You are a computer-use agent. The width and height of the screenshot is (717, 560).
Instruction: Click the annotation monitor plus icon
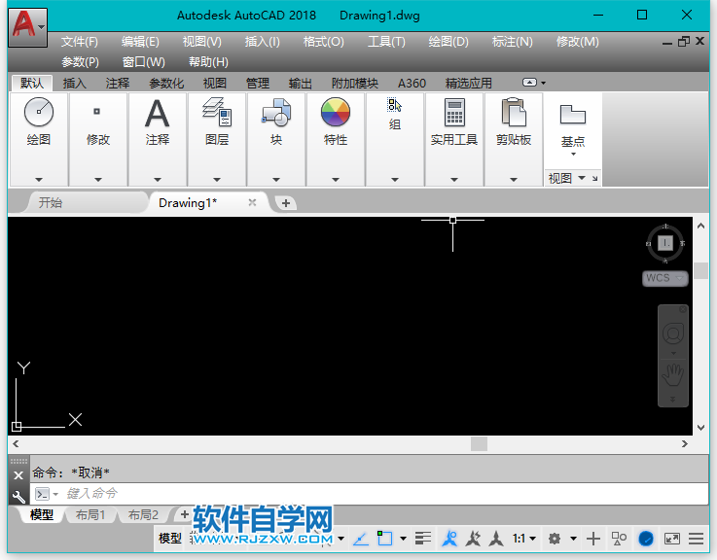pos(593,539)
